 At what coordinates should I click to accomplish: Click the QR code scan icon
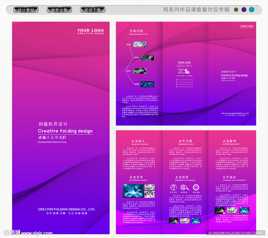click(181, 71)
